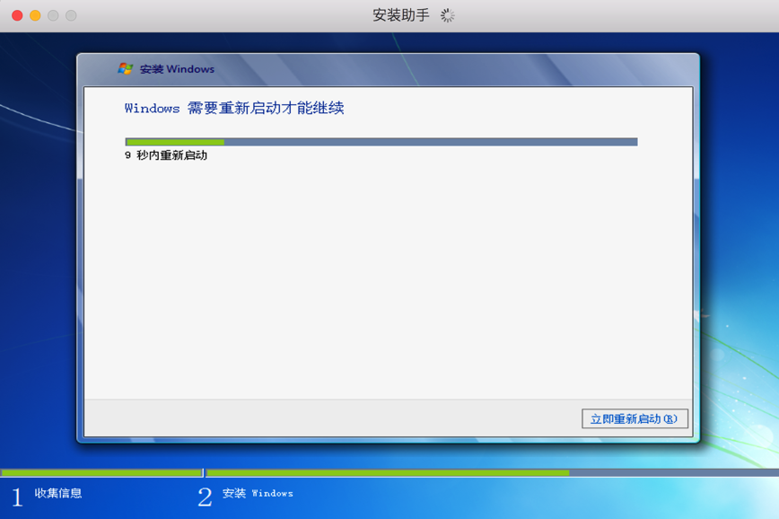Click the text 9 秒内重新启动

tap(166, 155)
